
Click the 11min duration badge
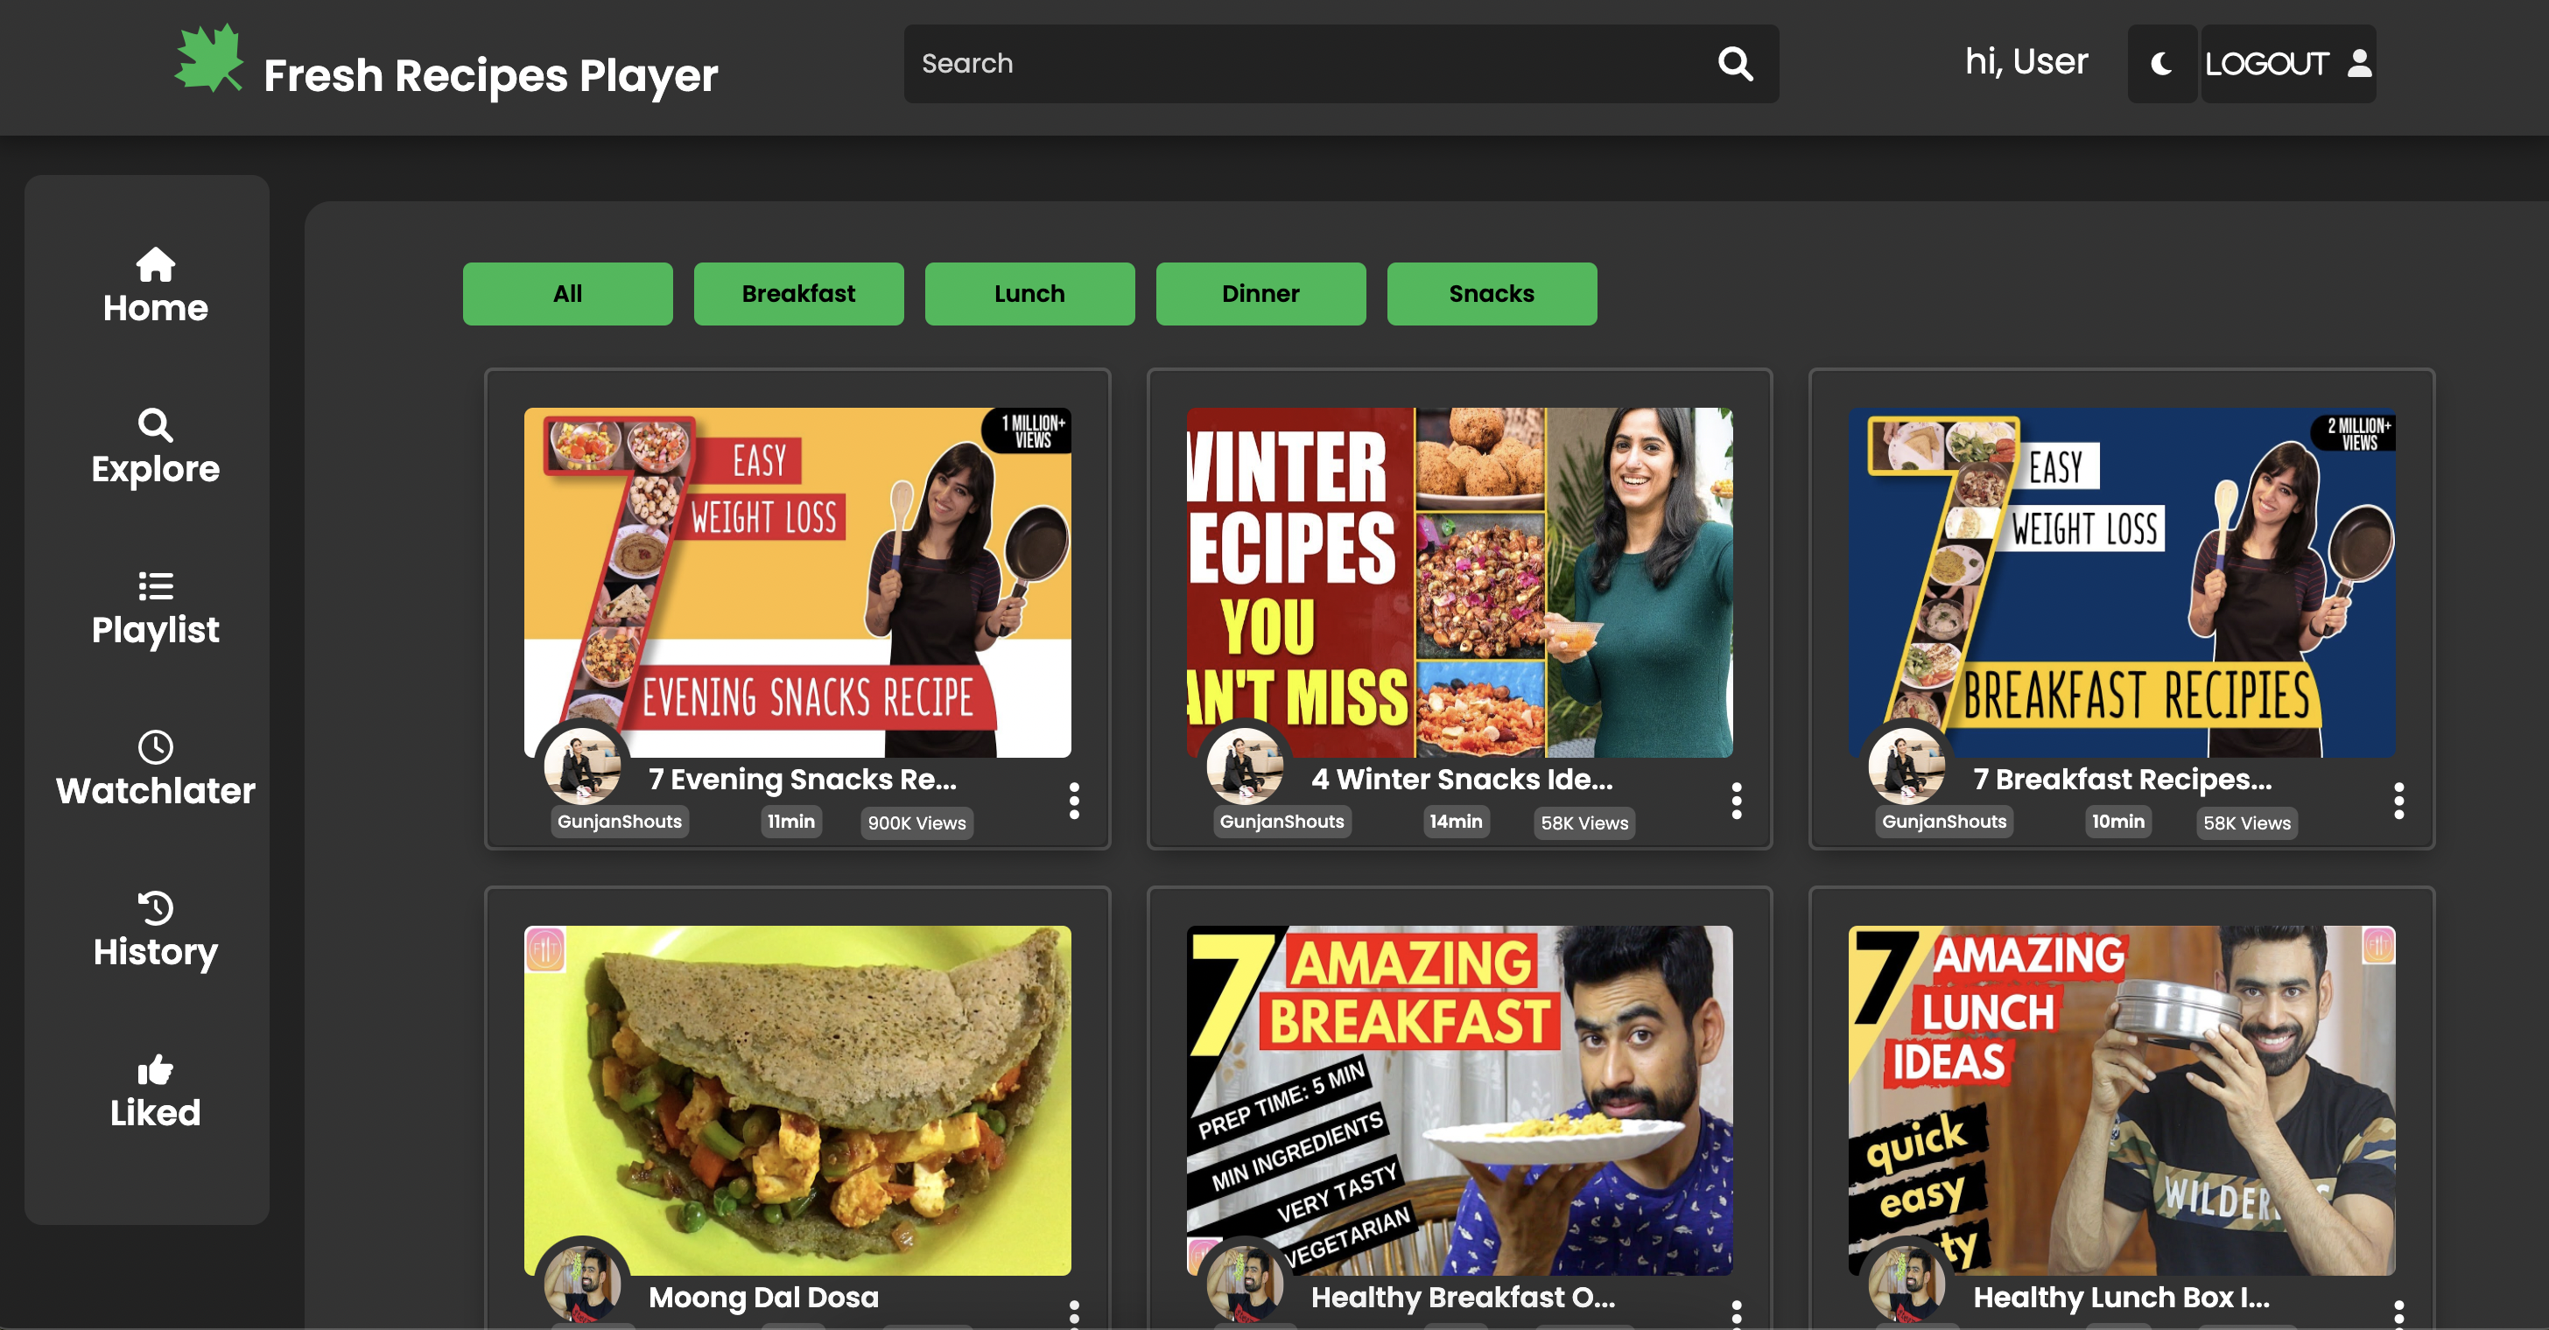pyautogui.click(x=790, y=822)
